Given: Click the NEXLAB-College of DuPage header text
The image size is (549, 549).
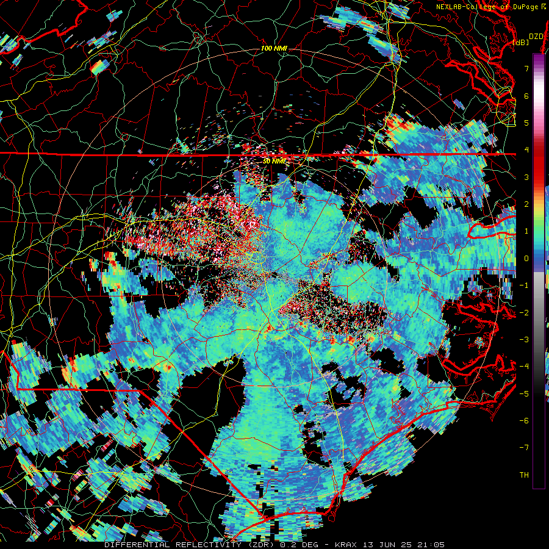Looking at the screenshot, I should (x=491, y=7).
